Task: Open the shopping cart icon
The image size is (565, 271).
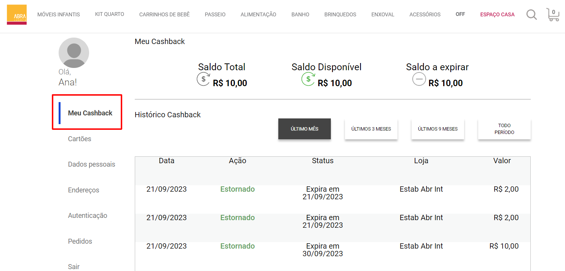Action: pos(553,15)
